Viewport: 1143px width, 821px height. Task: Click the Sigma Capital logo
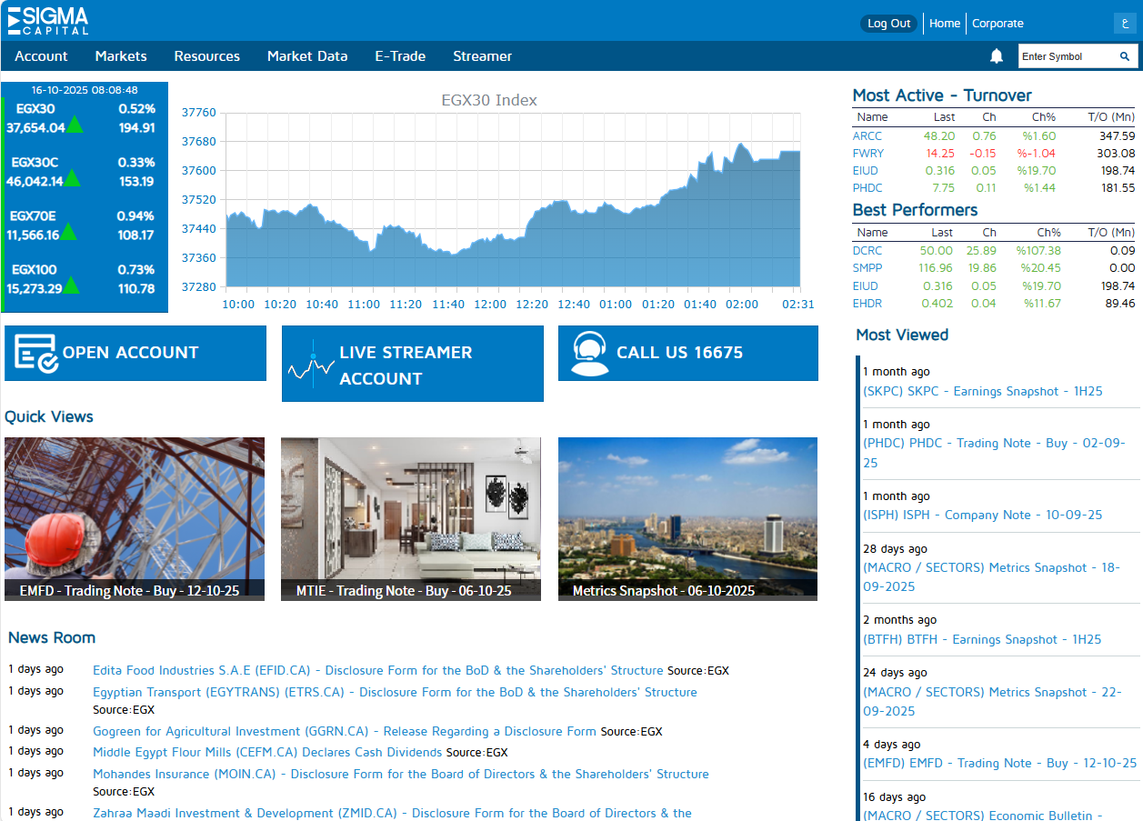[x=48, y=20]
